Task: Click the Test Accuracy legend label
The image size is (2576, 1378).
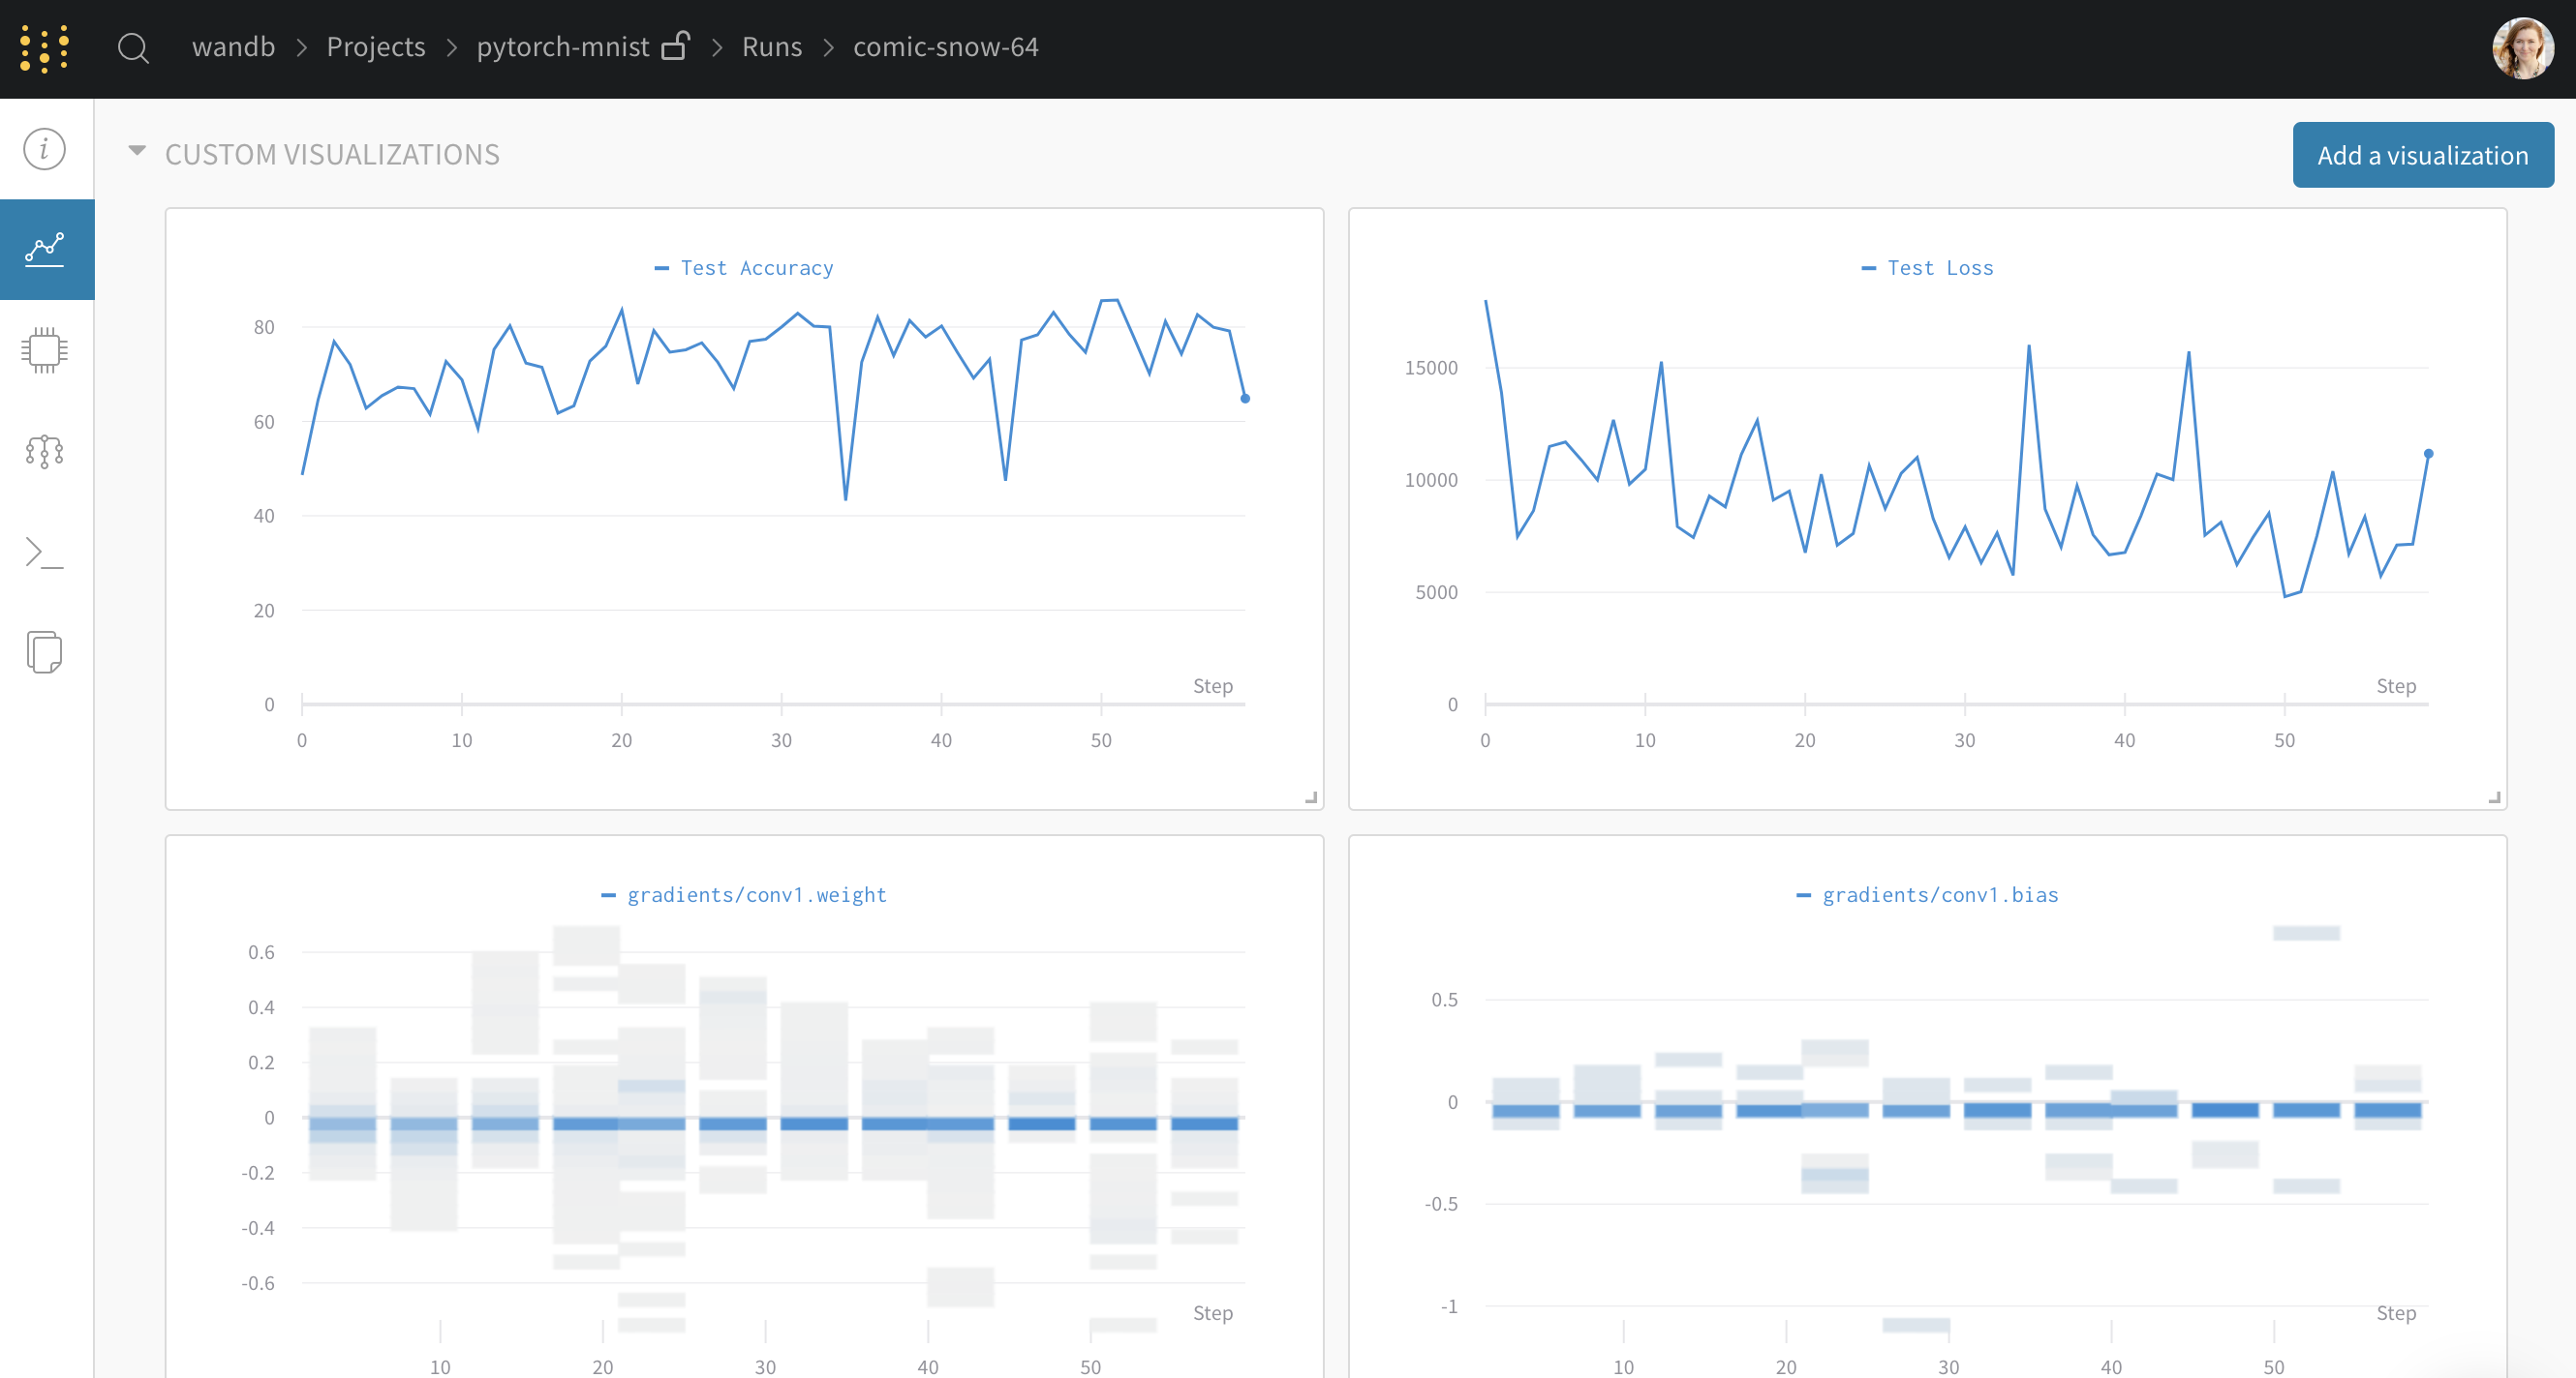Action: tap(756, 268)
